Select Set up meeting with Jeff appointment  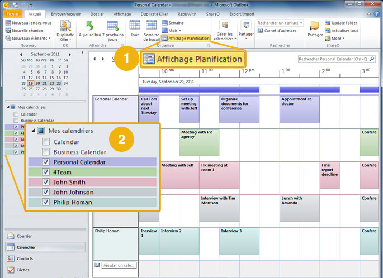coord(189,109)
